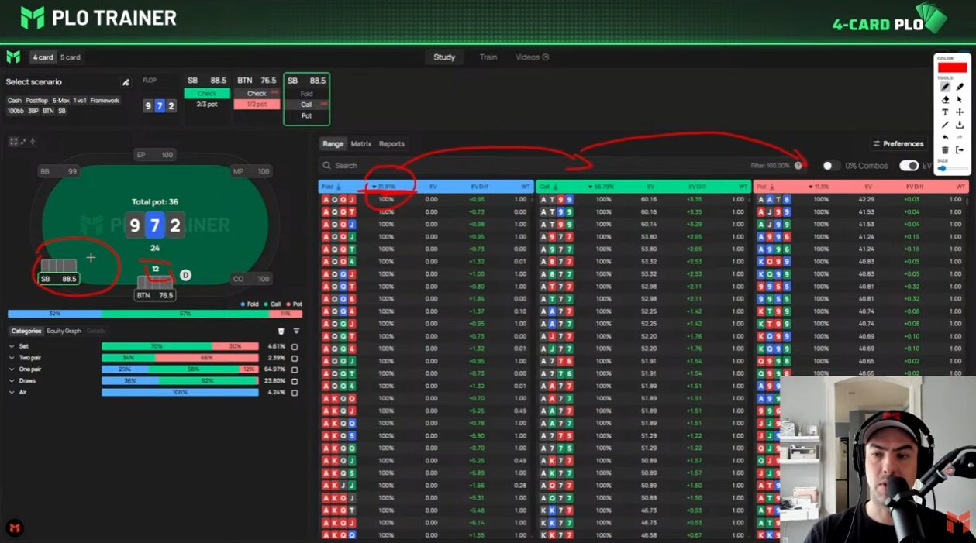Choose the straight line drawing tool
Viewport: 976px width, 543px height.
pyautogui.click(x=945, y=125)
